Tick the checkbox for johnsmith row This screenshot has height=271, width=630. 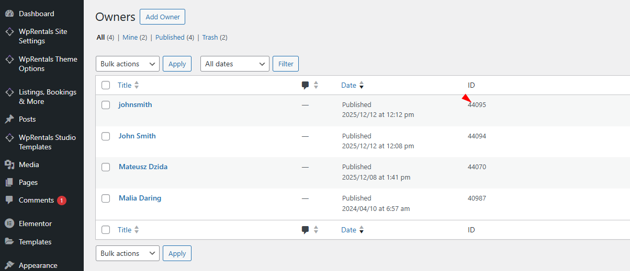106,105
